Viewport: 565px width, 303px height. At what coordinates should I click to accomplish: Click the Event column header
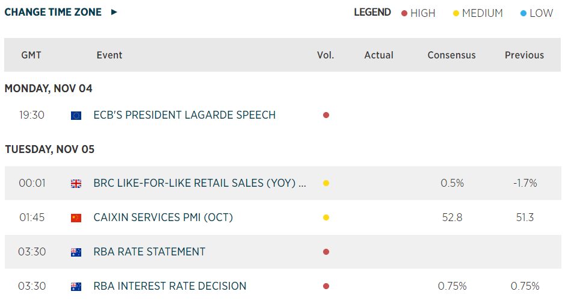110,55
